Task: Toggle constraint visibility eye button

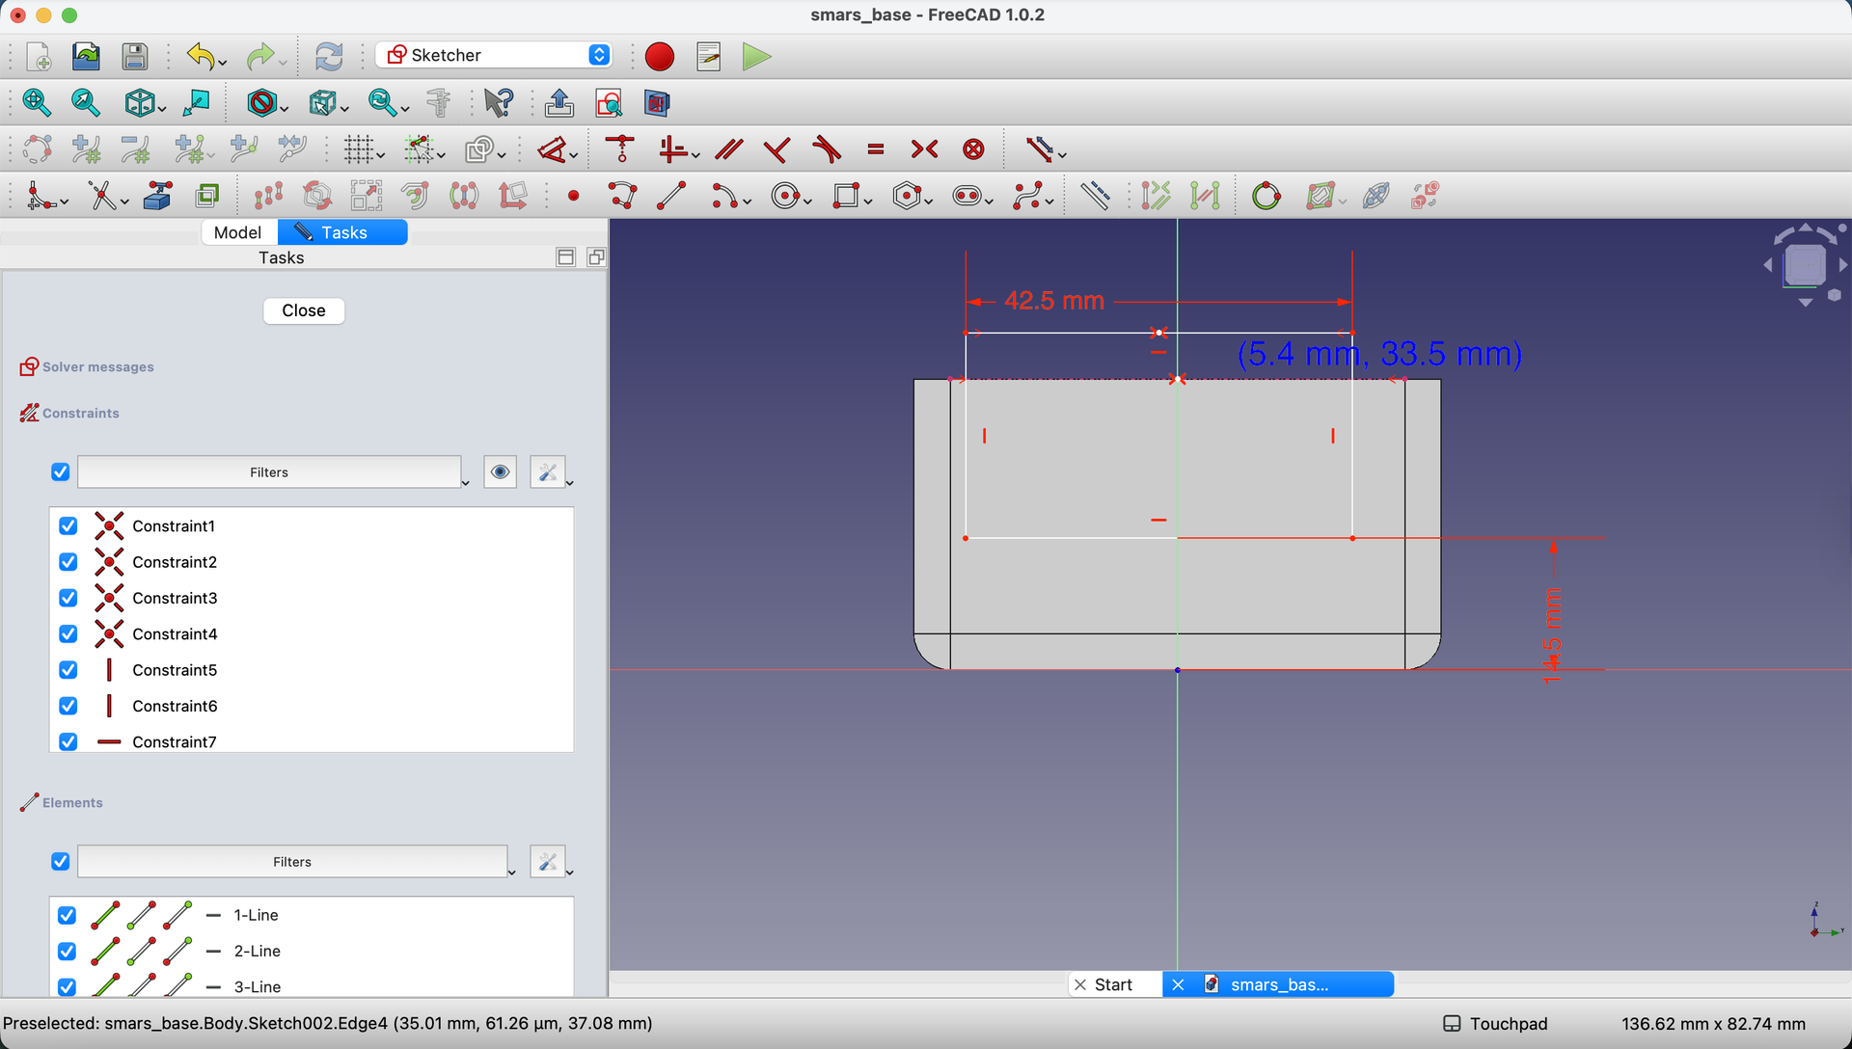Action: click(500, 472)
